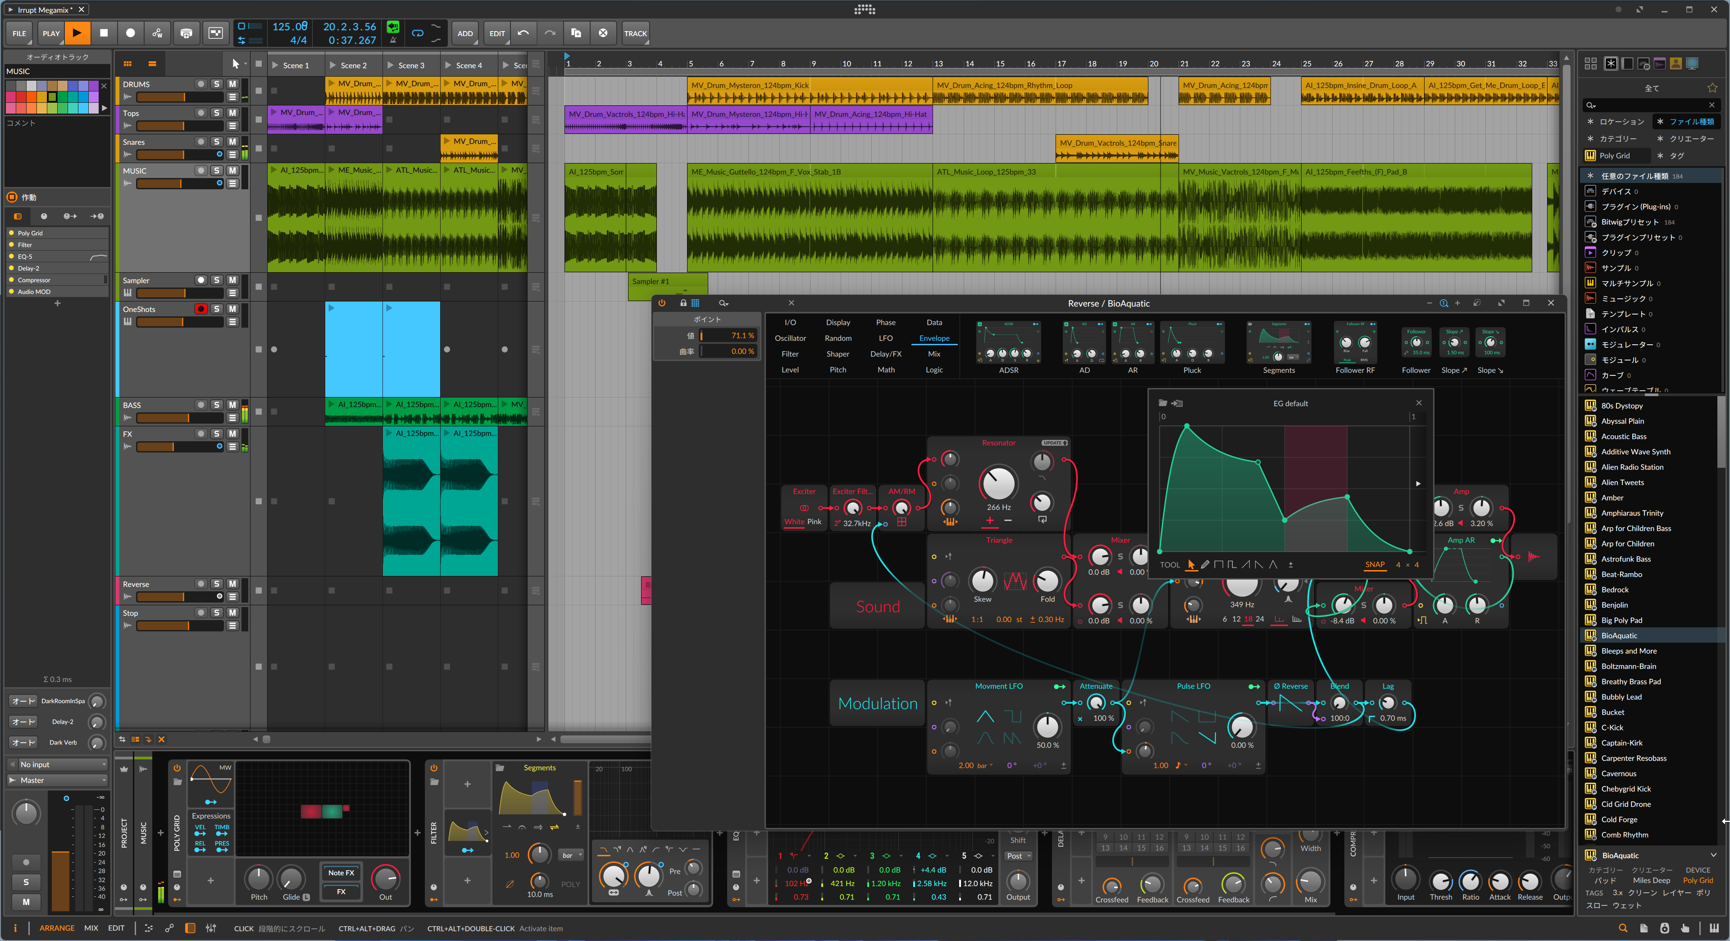Click the delete X circle icon
The width and height of the screenshot is (1730, 941).
pyautogui.click(x=603, y=33)
